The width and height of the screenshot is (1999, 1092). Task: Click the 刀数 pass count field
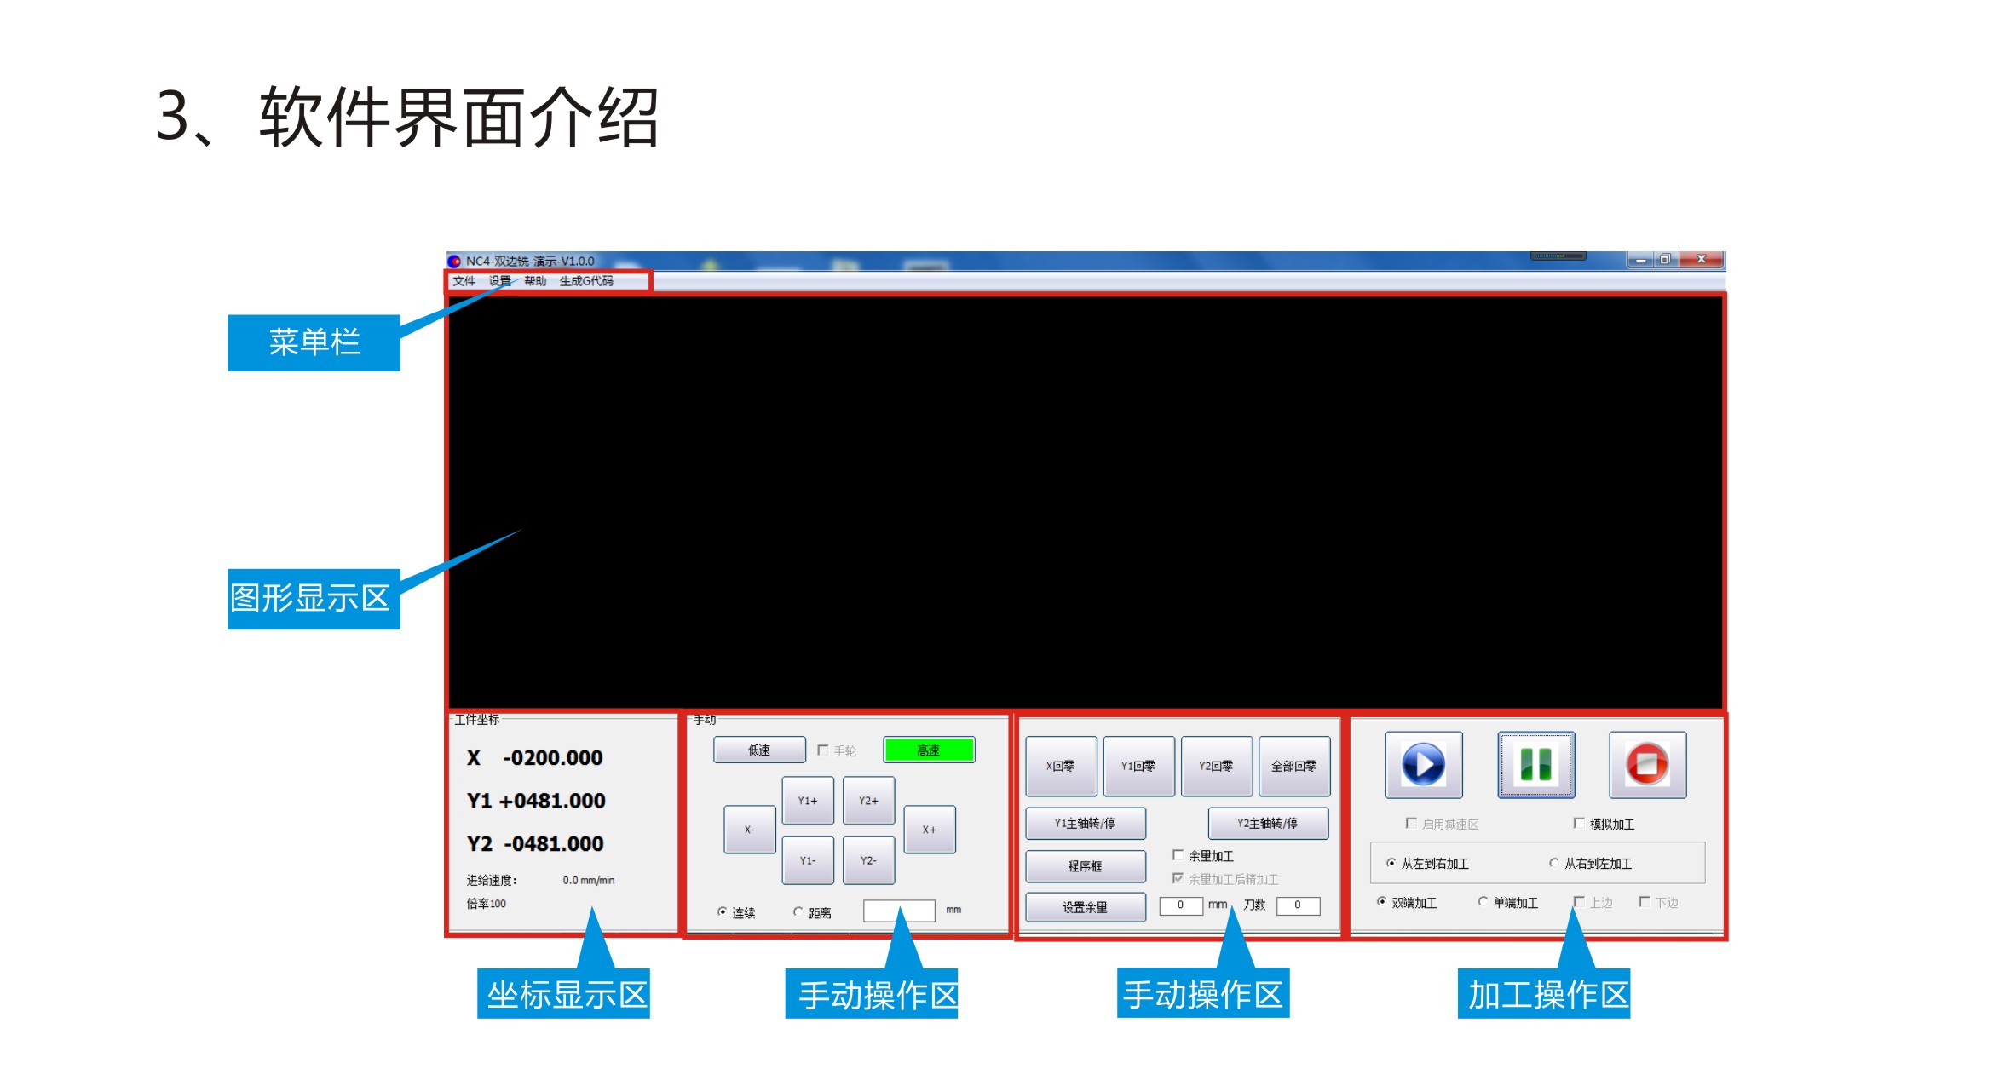(1299, 905)
